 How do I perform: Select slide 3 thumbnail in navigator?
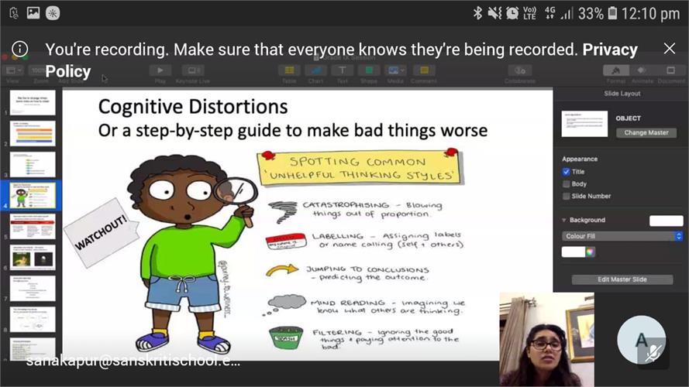(x=33, y=165)
